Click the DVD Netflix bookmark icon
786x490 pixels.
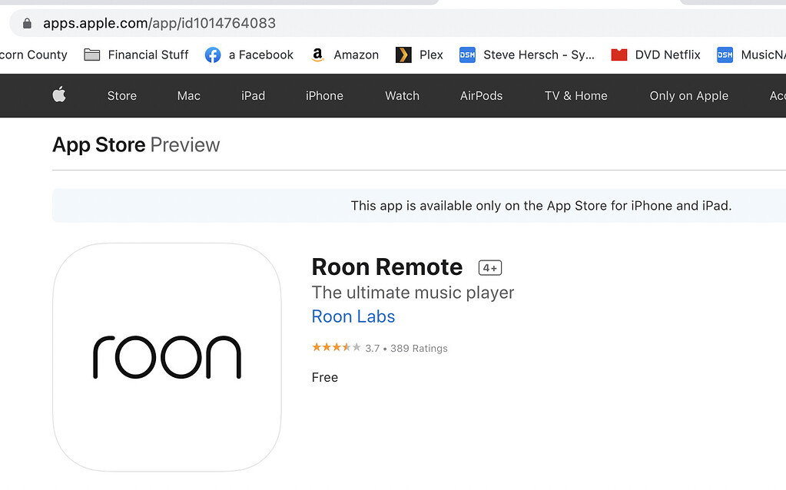click(x=618, y=55)
